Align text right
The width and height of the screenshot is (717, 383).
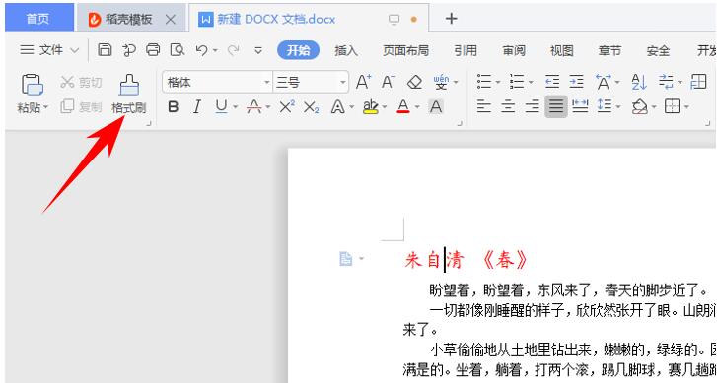tap(533, 106)
